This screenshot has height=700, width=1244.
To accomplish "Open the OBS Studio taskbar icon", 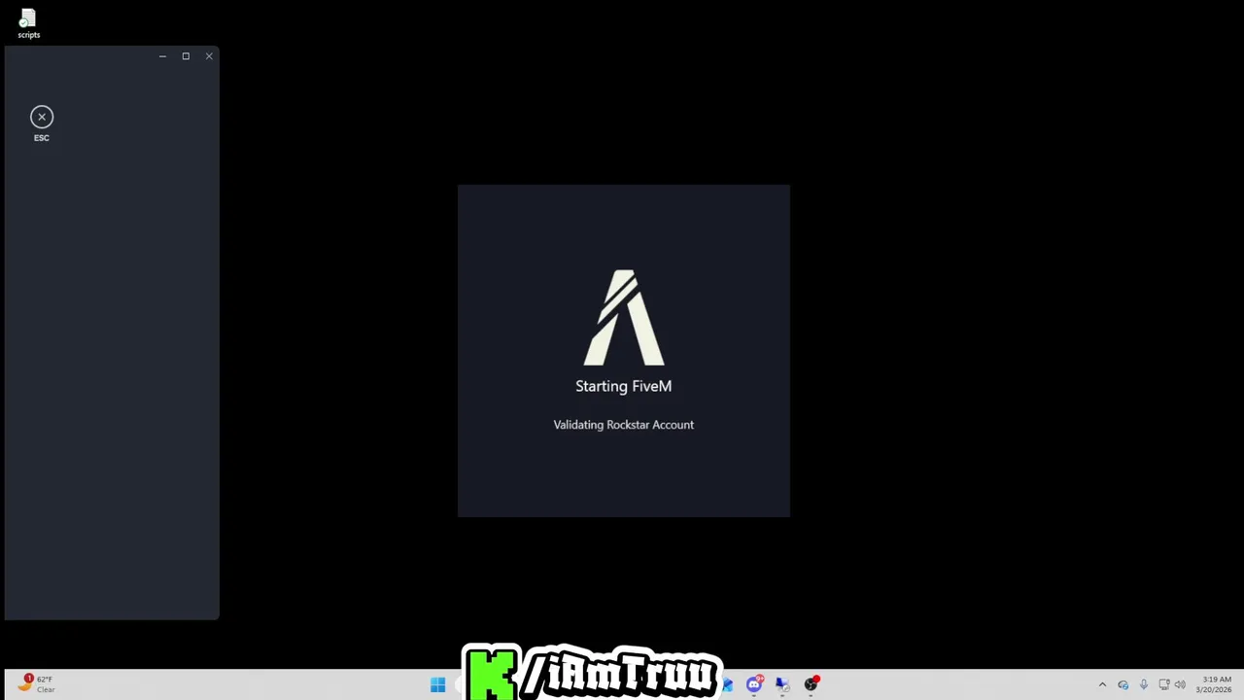I will pos(812,684).
